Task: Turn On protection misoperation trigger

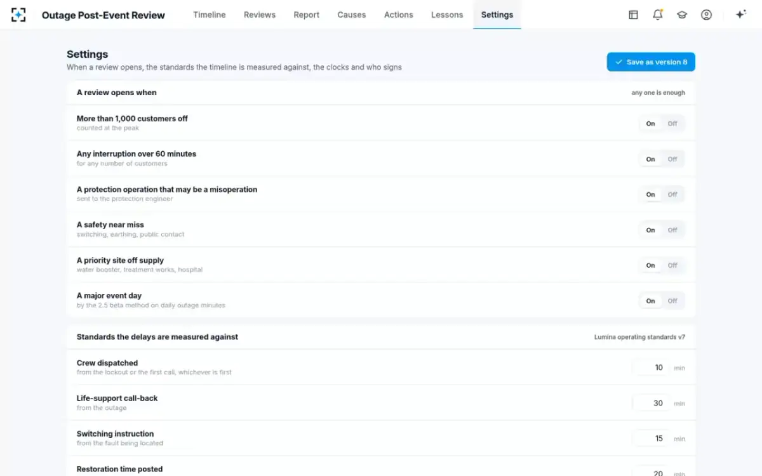Action: 650,195
